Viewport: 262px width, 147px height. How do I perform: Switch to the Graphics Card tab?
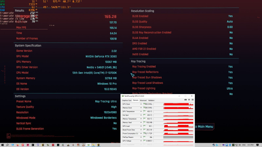127,100
